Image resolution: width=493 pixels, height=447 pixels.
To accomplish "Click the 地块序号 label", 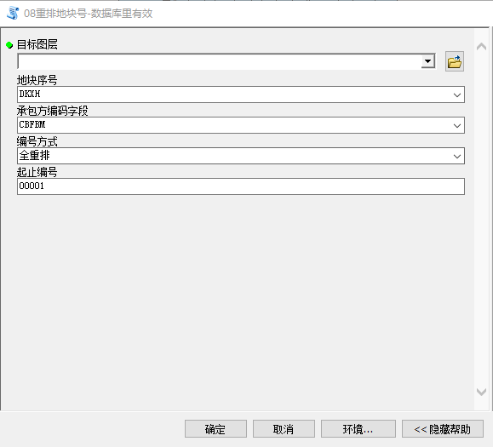I will tap(37, 80).
